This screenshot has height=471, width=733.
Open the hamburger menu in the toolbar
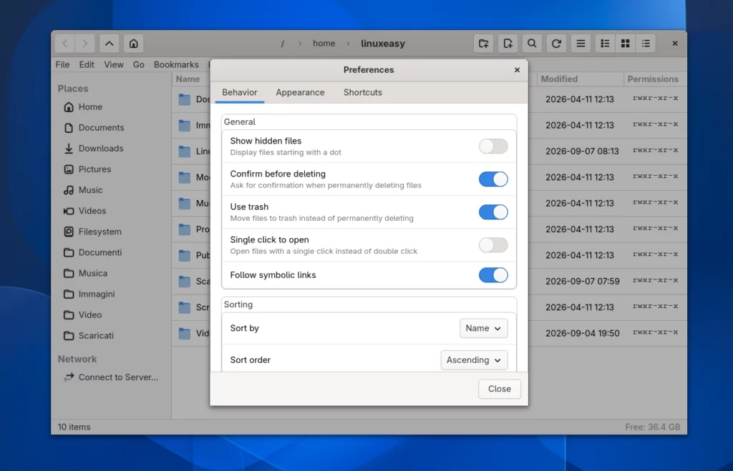click(581, 44)
